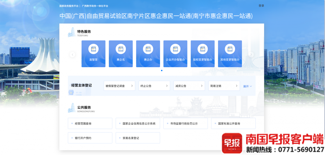Open 终止公告 entry
This screenshot has height=155, width=325.
(x=154, y=86)
